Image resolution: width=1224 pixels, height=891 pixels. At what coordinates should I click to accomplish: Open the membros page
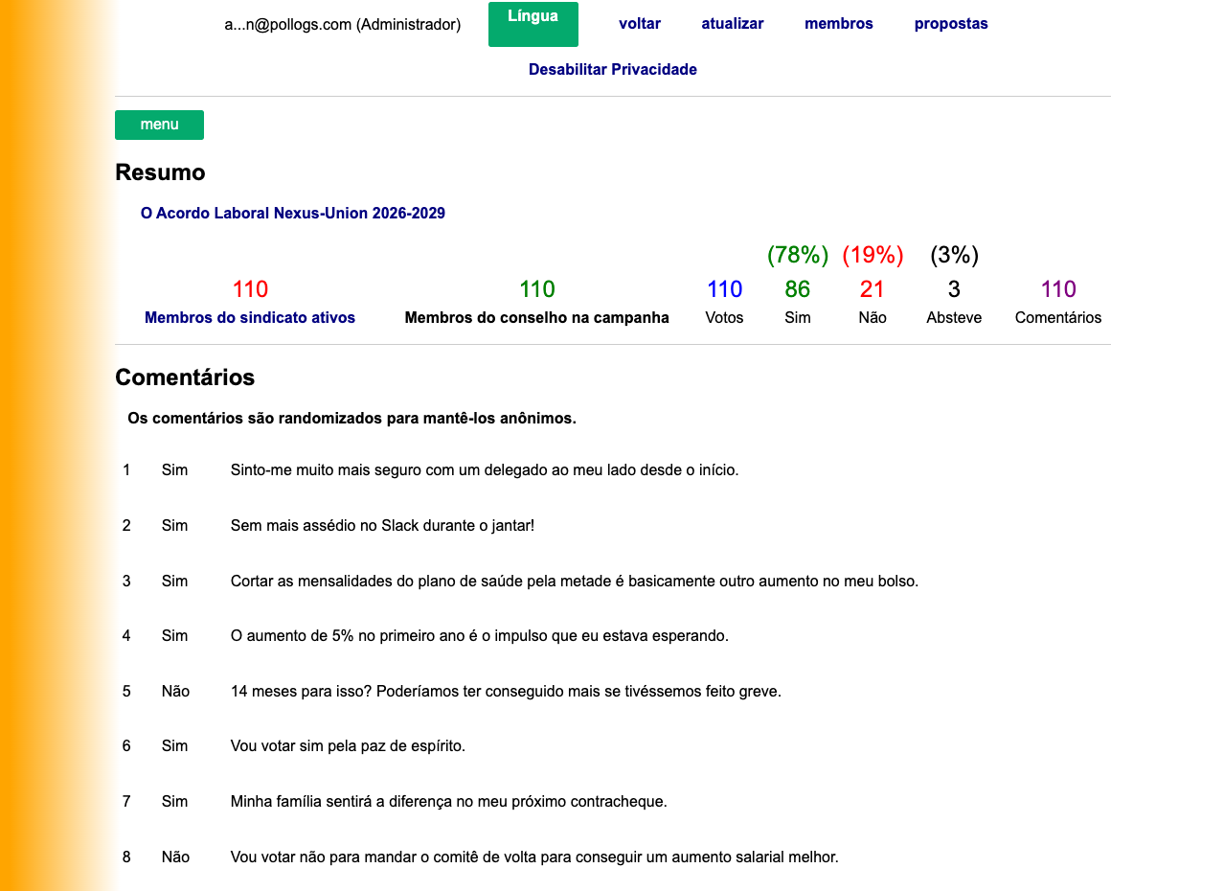pos(838,23)
